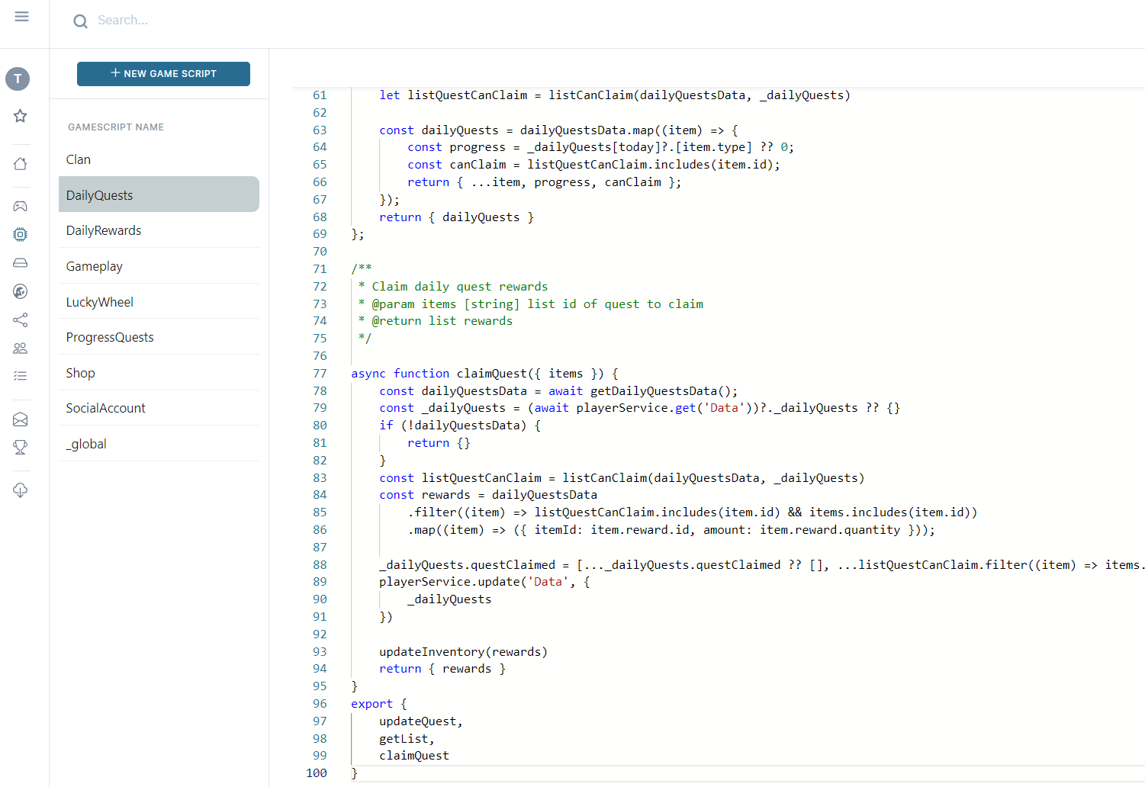Open the share nodes icon
Viewport: 1145px width, 787px height.
pos(21,320)
